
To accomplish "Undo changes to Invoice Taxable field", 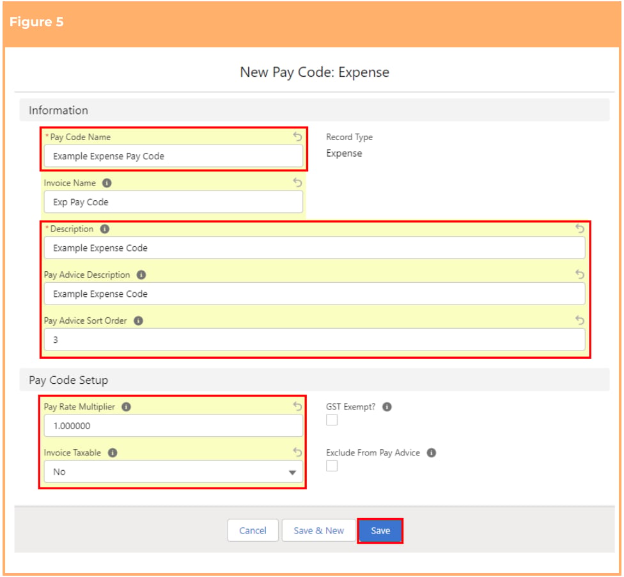I will (x=297, y=452).
